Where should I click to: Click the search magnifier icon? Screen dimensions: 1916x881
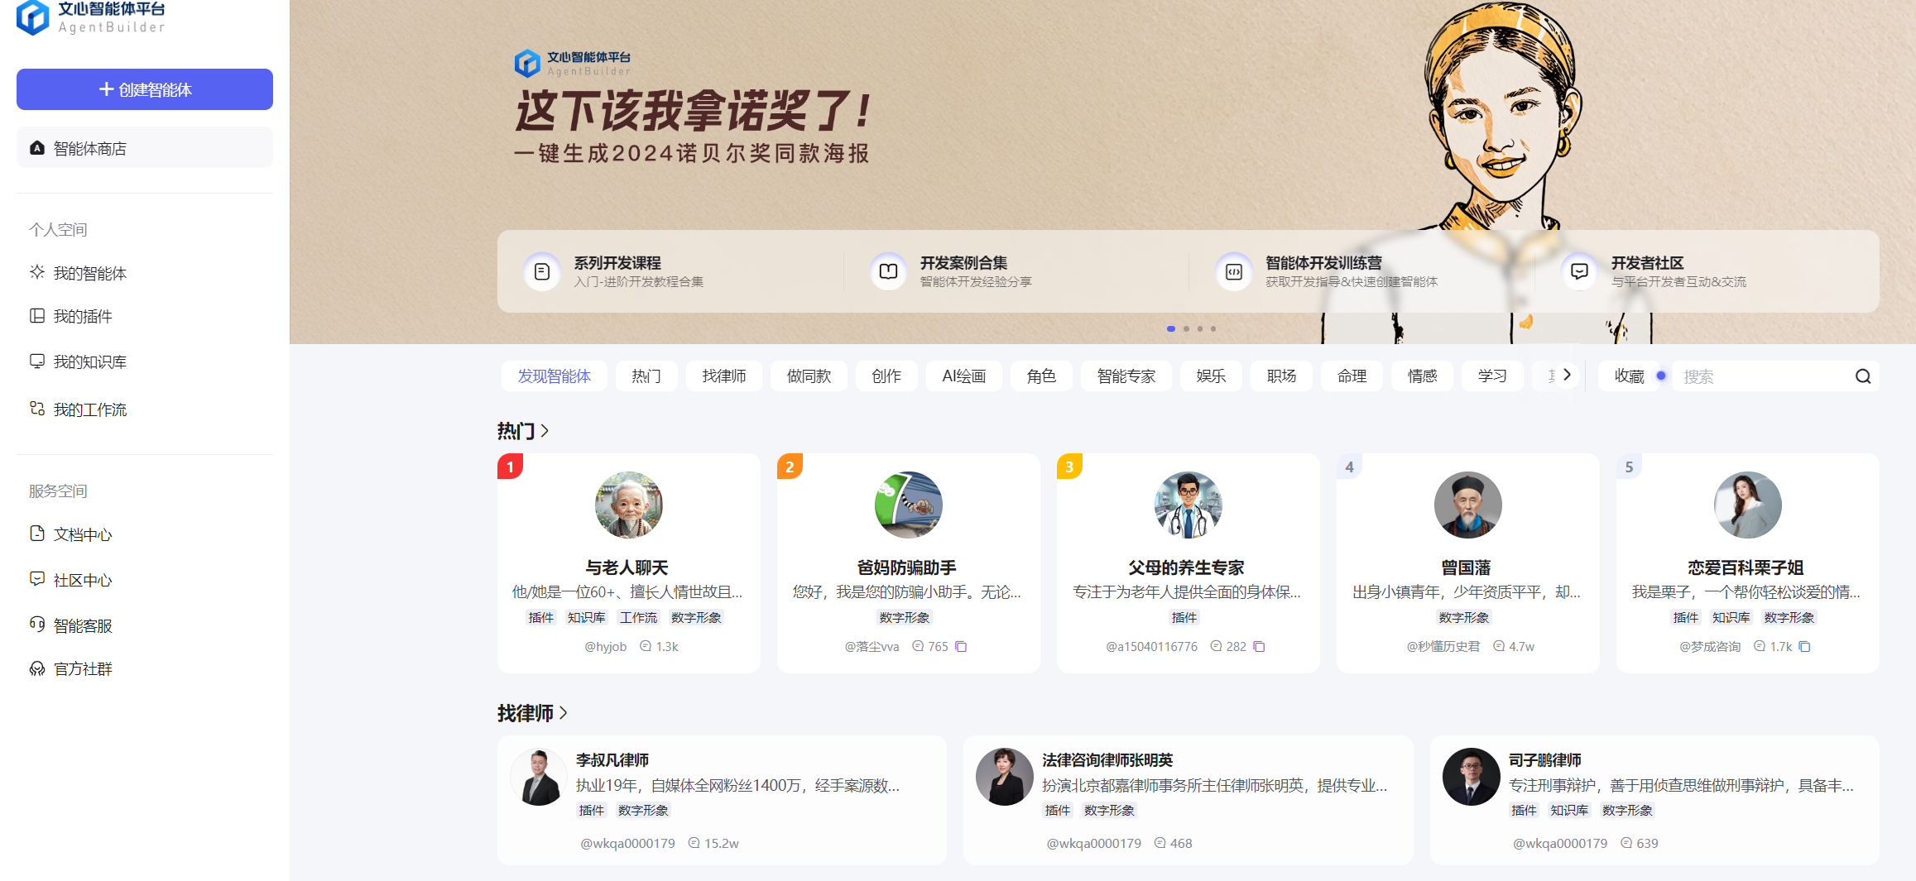click(1863, 376)
